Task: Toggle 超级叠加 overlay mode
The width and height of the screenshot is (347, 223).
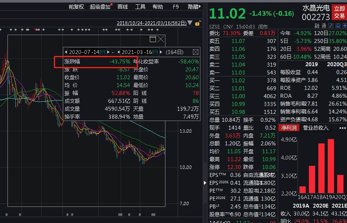Action: click(x=100, y=7)
